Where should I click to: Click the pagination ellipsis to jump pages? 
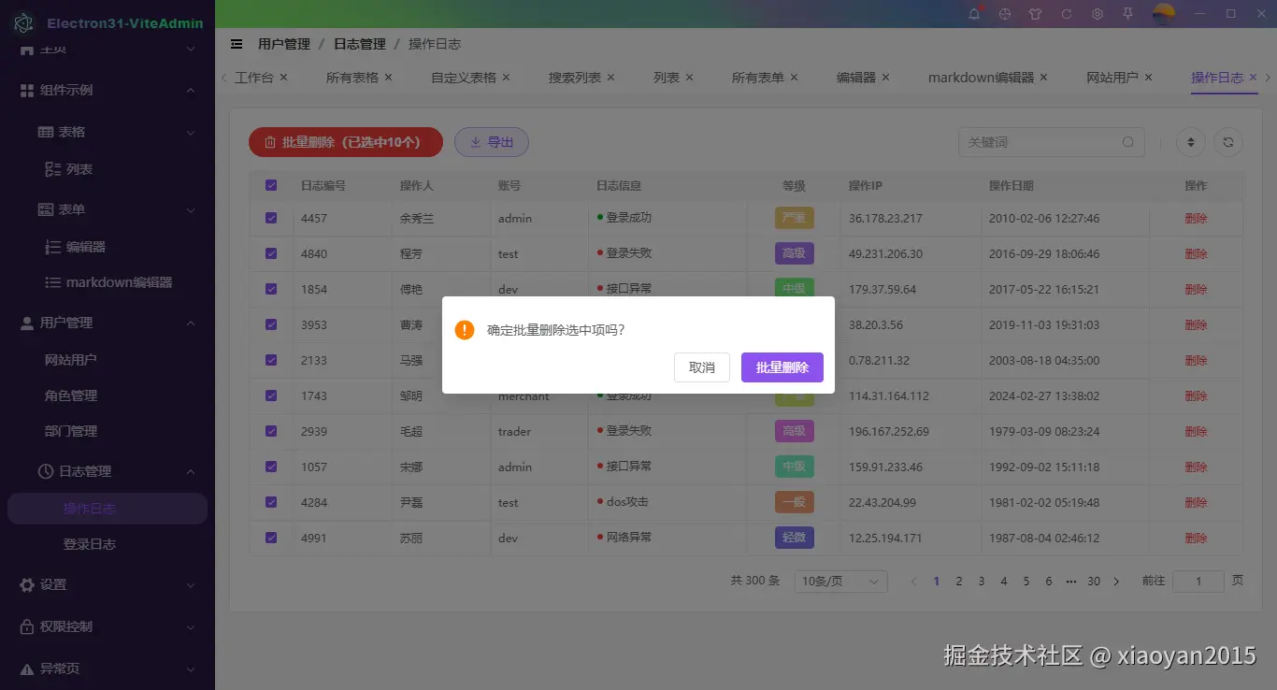[x=1071, y=582]
